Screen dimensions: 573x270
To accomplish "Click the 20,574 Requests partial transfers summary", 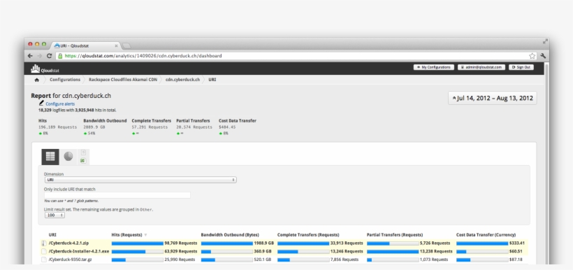I will 194,127.
